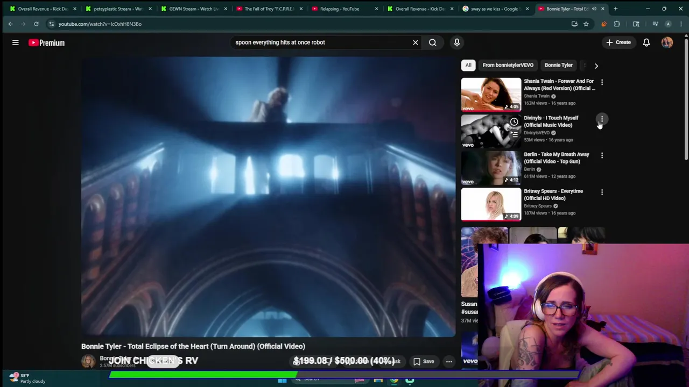This screenshot has height=387, width=689.
Task: Click the Create button
Action: coord(618,42)
